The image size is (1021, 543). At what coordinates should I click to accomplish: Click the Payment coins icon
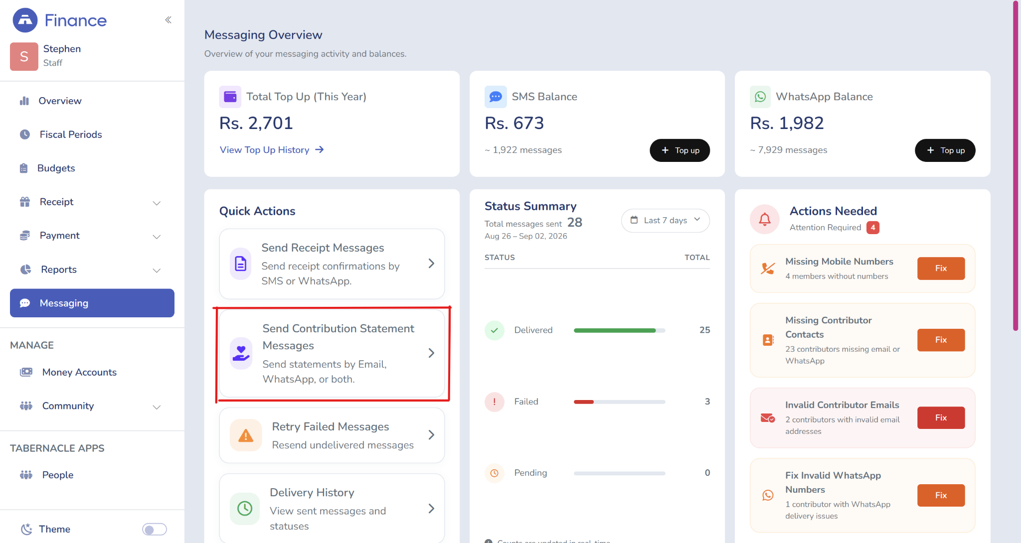(x=25, y=236)
